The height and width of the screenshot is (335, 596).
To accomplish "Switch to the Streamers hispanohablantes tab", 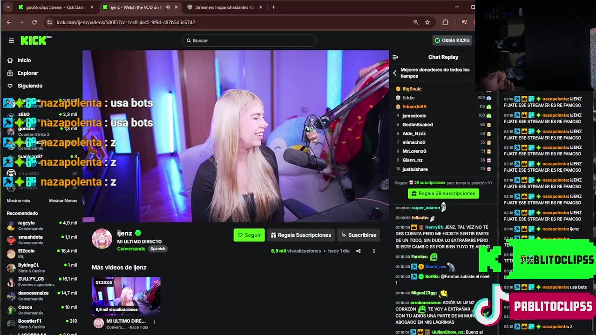I will (224, 7).
